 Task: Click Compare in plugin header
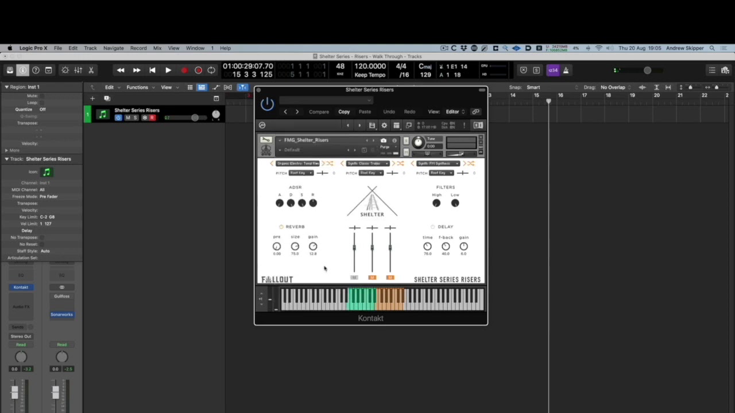click(x=319, y=112)
